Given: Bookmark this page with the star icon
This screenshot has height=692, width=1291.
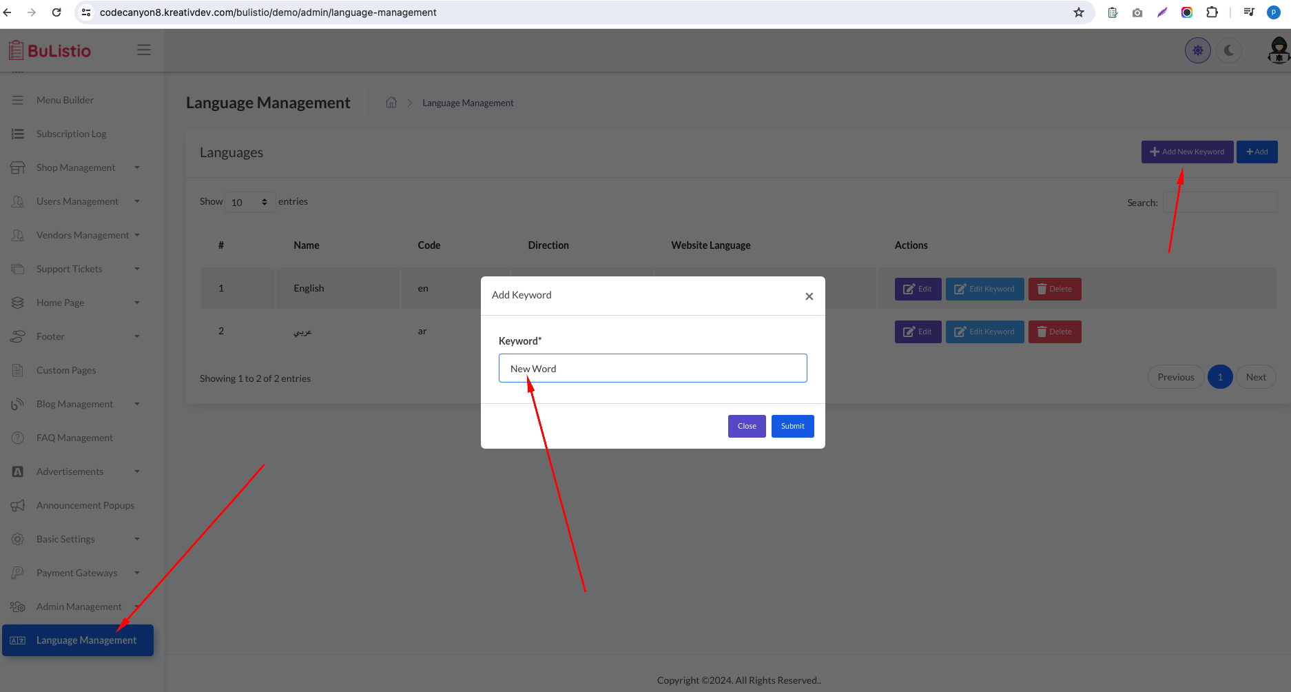Looking at the screenshot, I should click(1078, 12).
